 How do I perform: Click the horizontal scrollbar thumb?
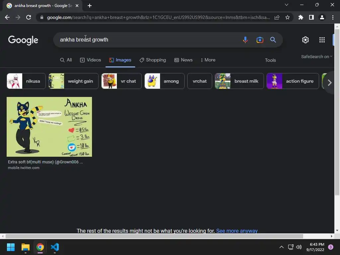point(154,236)
